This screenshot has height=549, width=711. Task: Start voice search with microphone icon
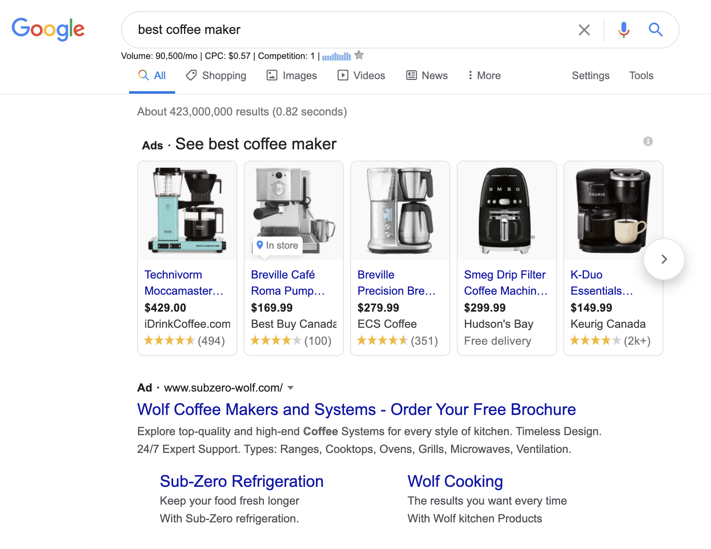click(623, 30)
